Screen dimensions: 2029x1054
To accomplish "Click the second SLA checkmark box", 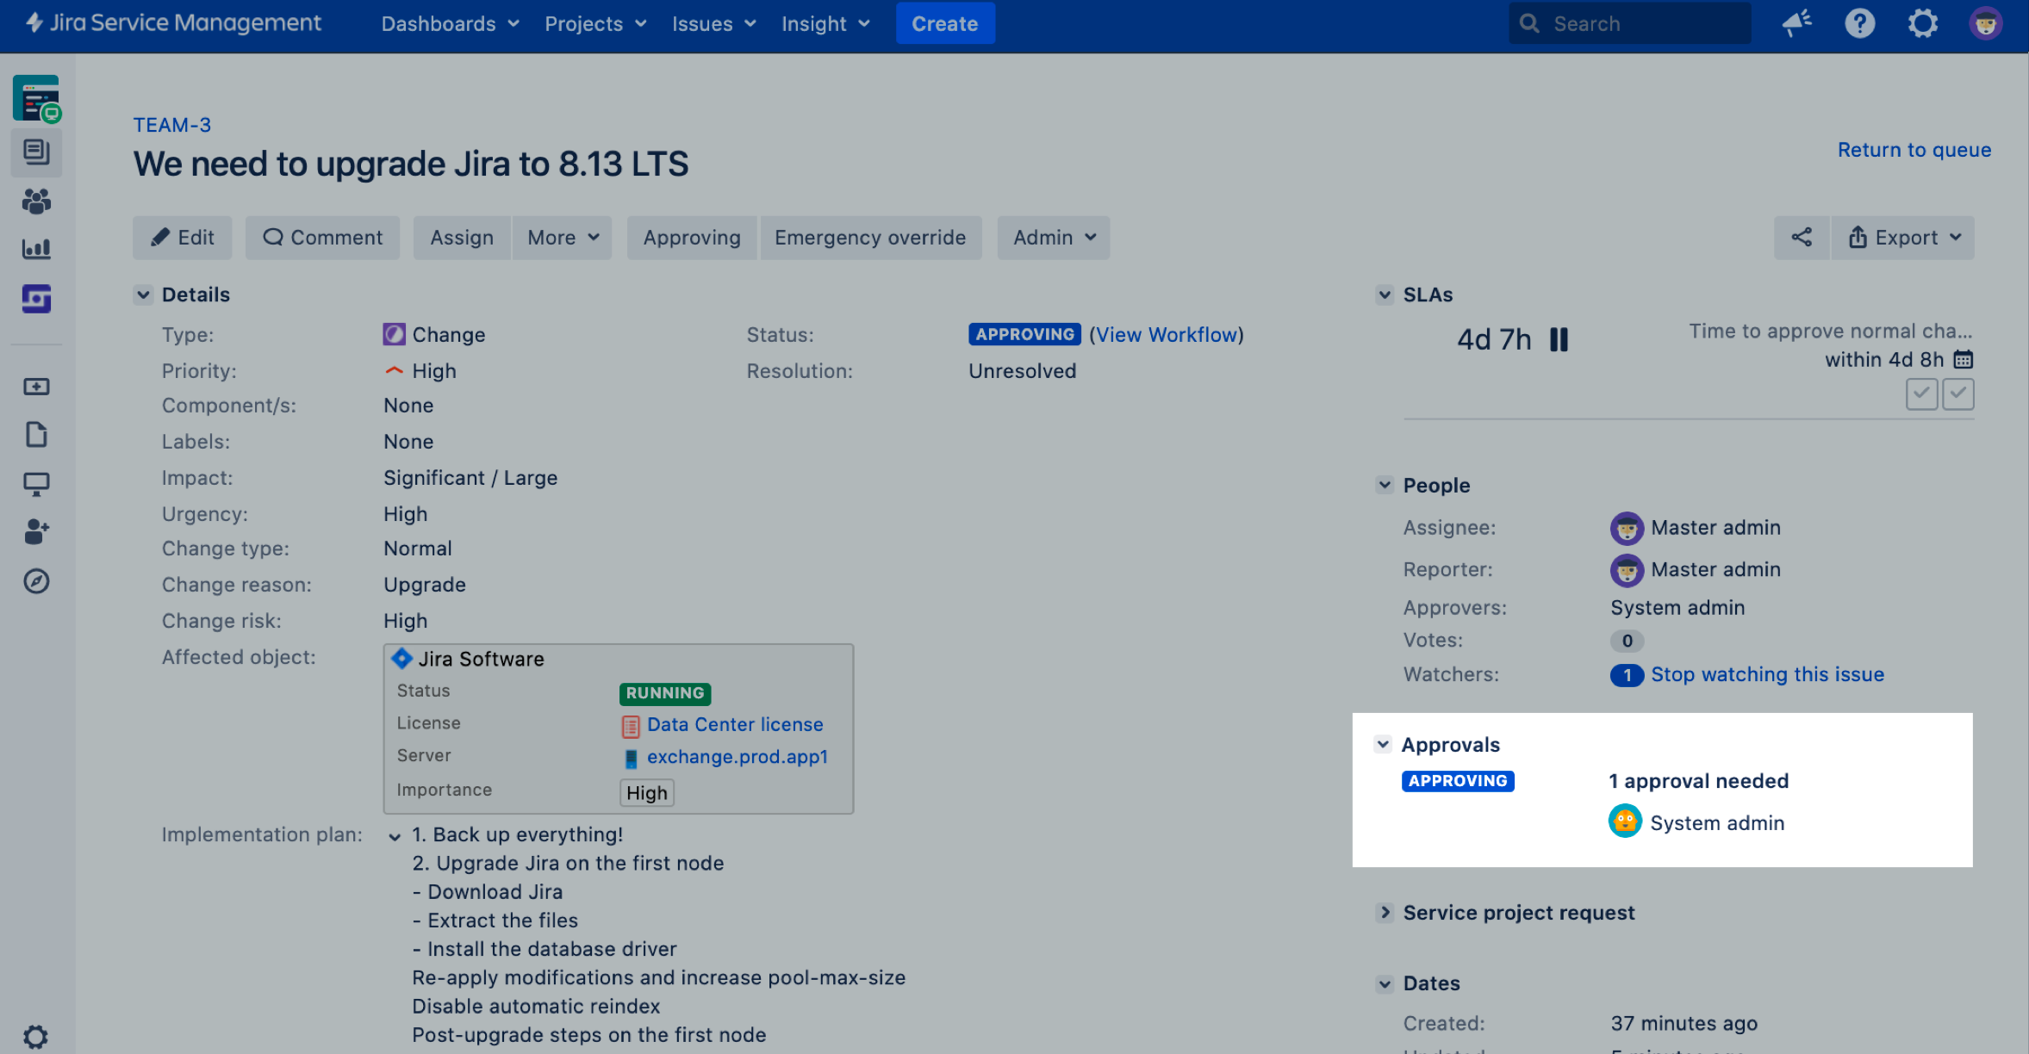I will tap(1957, 394).
